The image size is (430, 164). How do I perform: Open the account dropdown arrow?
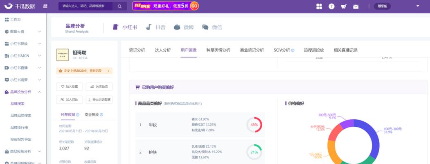click(418, 6)
